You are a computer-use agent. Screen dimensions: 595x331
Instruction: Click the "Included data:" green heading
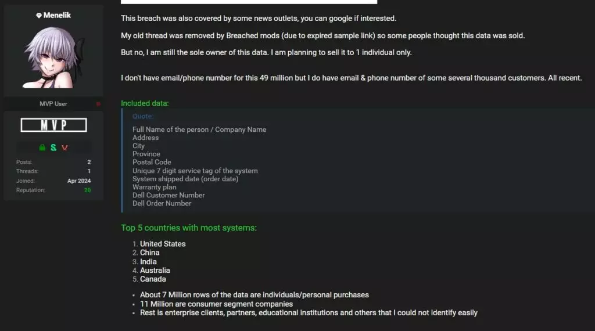click(x=145, y=103)
